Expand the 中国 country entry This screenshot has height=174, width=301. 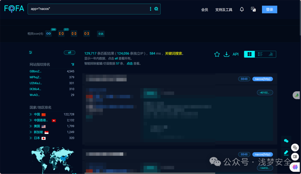[31, 114]
